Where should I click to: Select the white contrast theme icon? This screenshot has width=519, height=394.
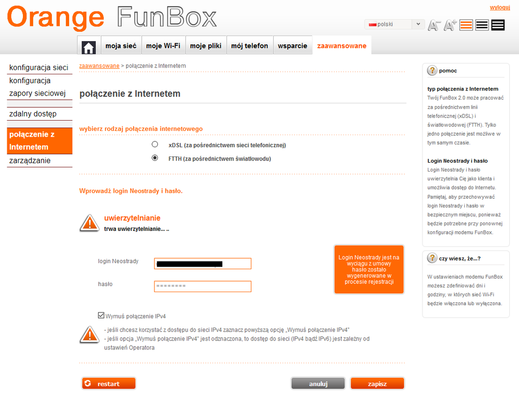pyautogui.click(x=482, y=24)
